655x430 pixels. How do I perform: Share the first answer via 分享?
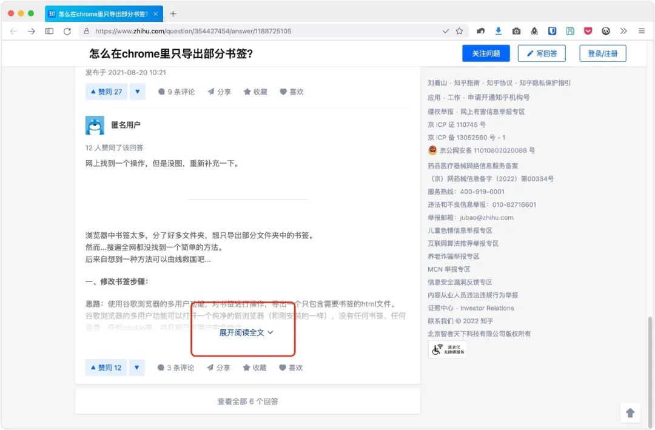coord(220,92)
